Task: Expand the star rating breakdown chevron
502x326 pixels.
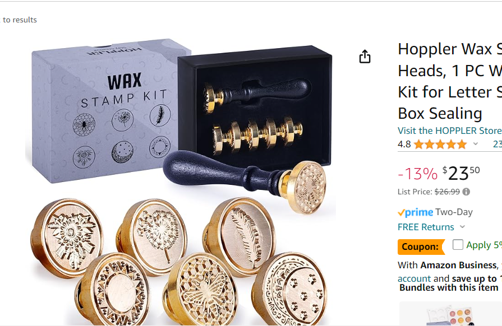Action: point(476,144)
